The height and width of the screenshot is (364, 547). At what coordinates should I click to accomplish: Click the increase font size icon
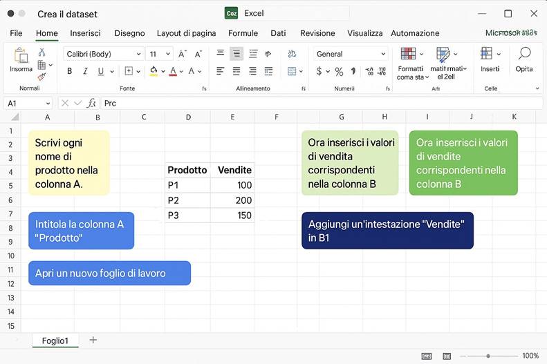(x=182, y=54)
